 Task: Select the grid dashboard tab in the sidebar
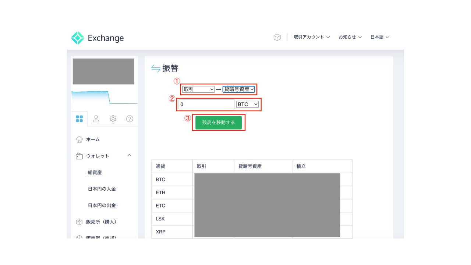(x=79, y=119)
